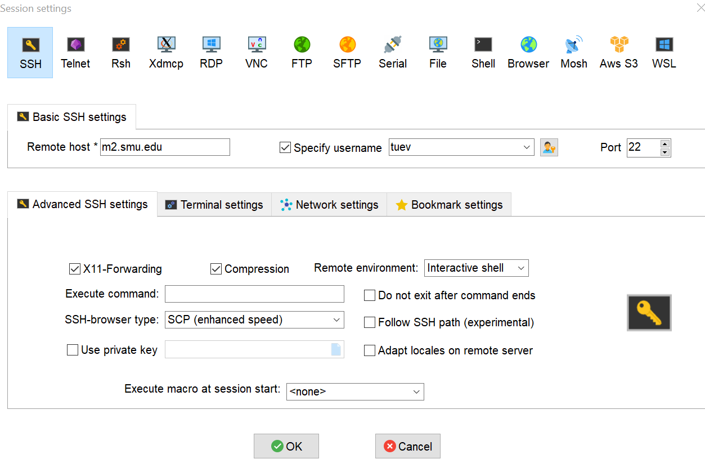Switch to the SFTP session type

(x=347, y=53)
